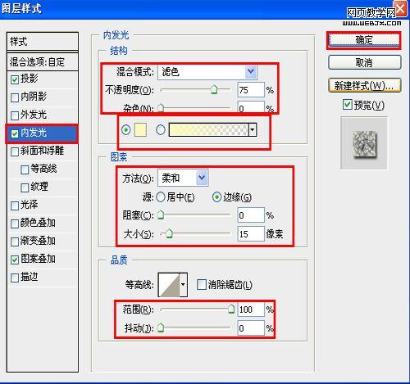
Task: Open the contour dropdown arrow
Action: (x=183, y=285)
